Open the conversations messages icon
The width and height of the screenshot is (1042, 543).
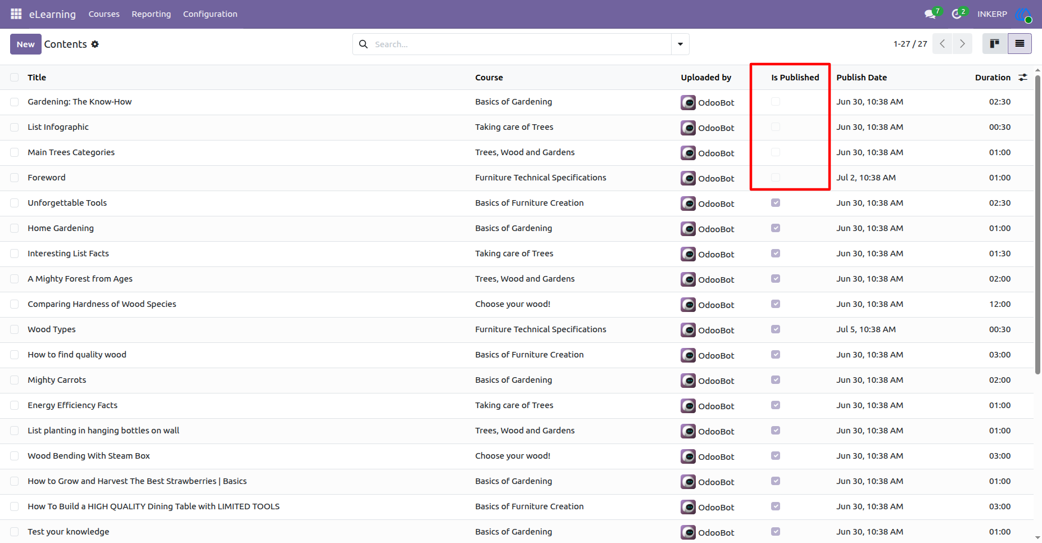click(930, 14)
